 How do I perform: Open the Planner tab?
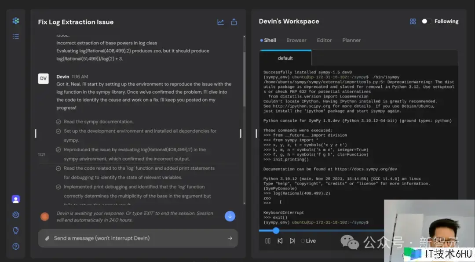(351, 40)
